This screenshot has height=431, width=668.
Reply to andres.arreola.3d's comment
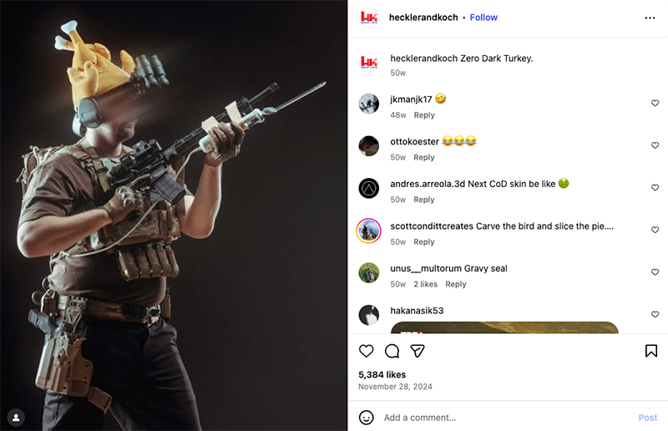424,200
